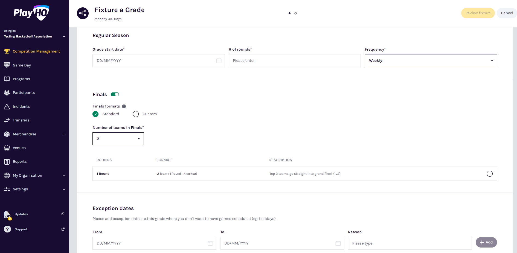The width and height of the screenshot is (517, 253).
Task: Open calendar picker for exception To date
Action: click(x=338, y=243)
